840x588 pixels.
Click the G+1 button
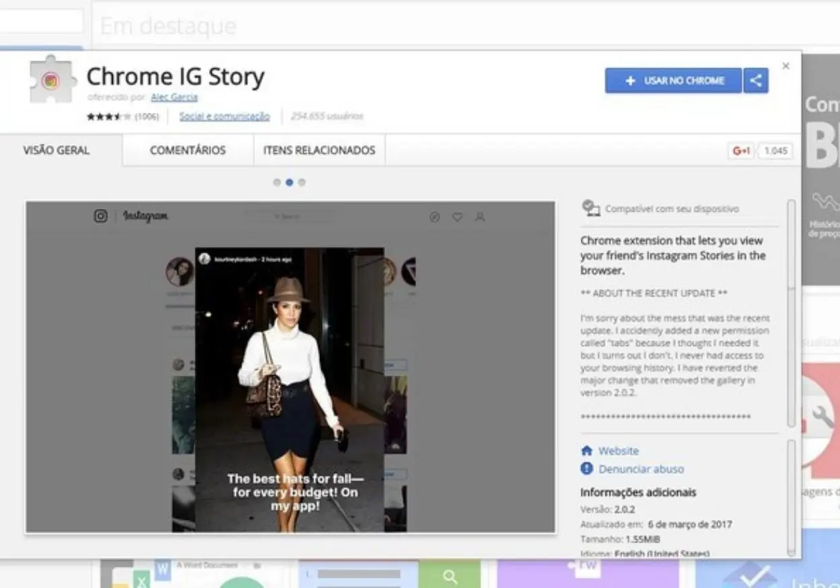pyautogui.click(x=741, y=150)
